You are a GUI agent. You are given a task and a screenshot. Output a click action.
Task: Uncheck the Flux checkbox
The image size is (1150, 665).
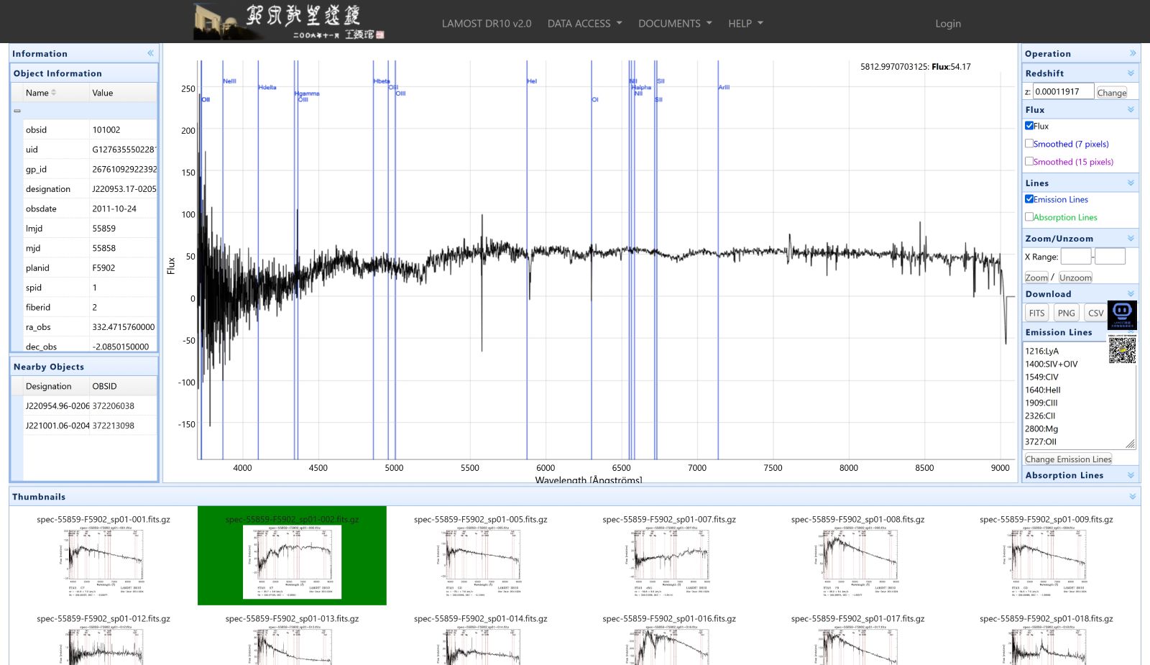coord(1029,125)
